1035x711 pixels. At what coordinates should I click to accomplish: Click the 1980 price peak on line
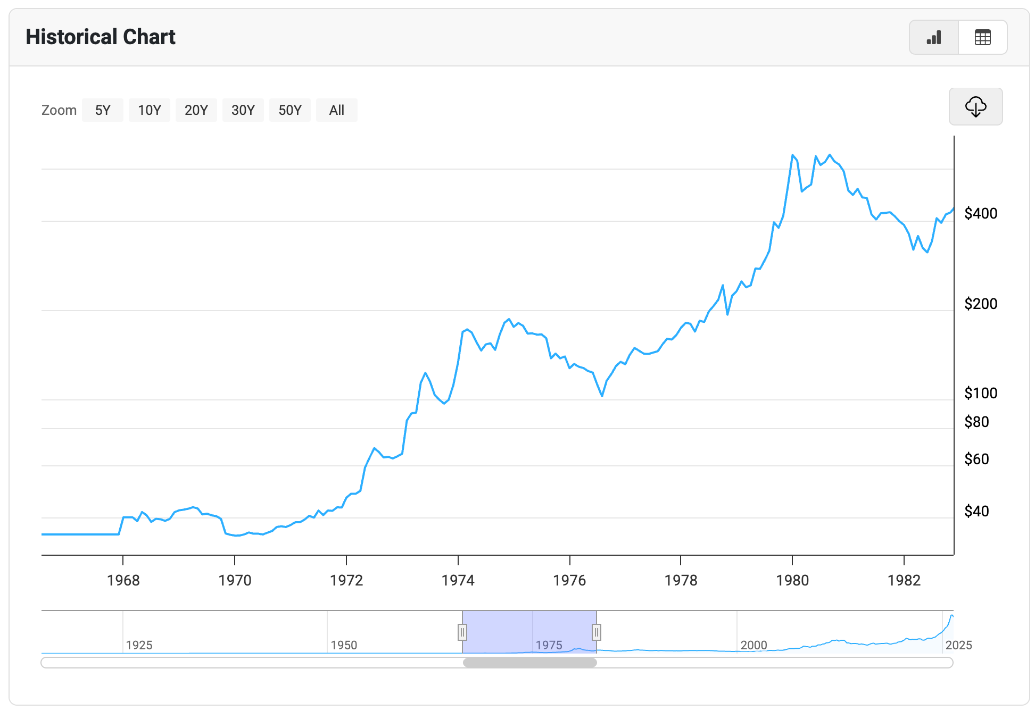793,155
